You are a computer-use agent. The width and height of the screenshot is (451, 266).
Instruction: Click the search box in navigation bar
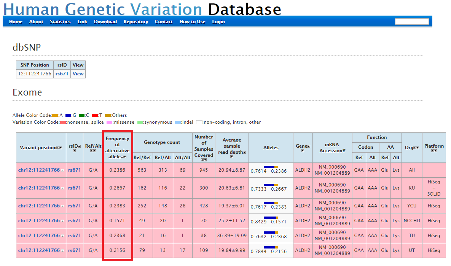pos(412,22)
